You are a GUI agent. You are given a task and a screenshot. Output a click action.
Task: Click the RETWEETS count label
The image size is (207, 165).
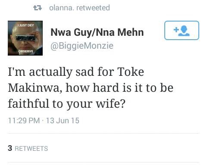(x=31, y=149)
